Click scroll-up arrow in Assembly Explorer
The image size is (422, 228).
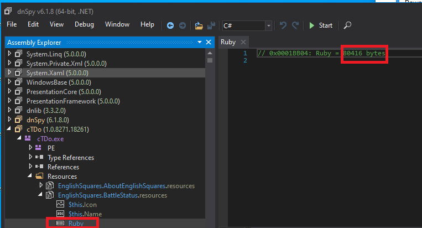[210, 53]
